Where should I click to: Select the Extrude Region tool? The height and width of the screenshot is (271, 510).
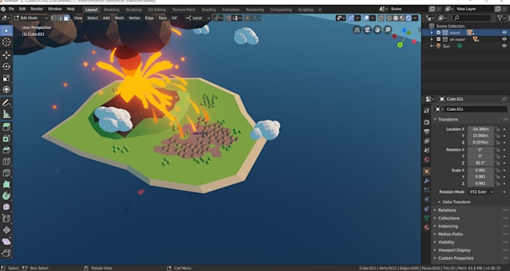(6, 127)
